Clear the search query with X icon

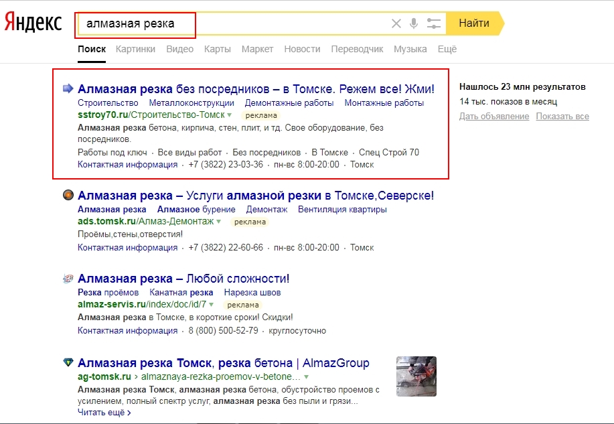[x=396, y=23]
